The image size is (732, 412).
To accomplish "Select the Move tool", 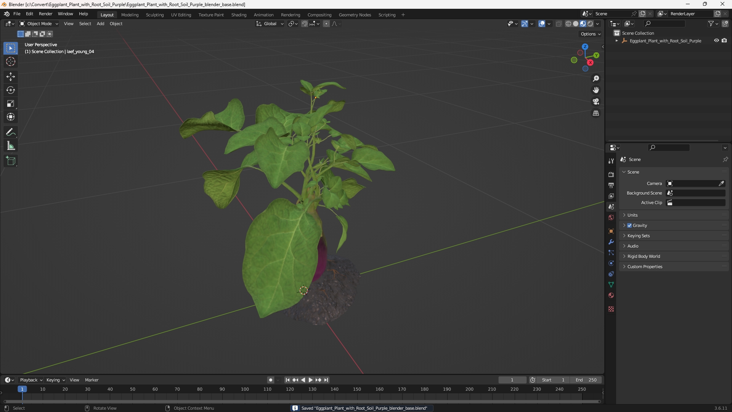I will (11, 77).
